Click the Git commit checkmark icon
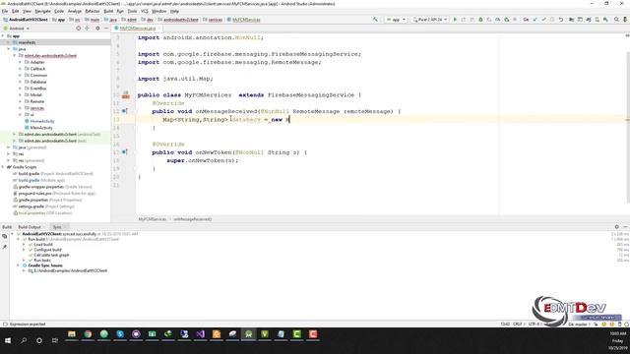 coord(543,20)
